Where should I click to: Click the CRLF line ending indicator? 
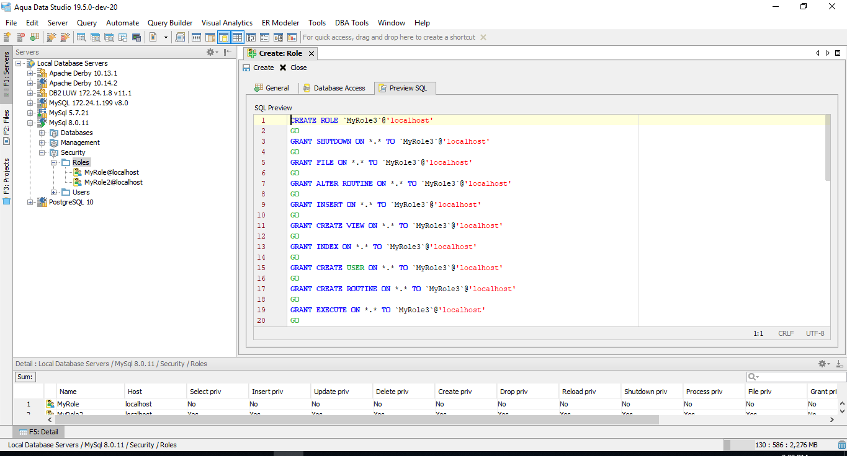coord(786,333)
